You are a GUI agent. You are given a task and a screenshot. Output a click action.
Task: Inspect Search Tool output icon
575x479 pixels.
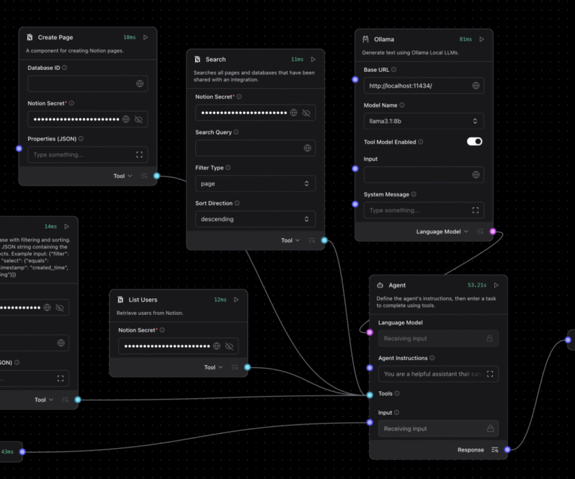pyautogui.click(x=311, y=240)
